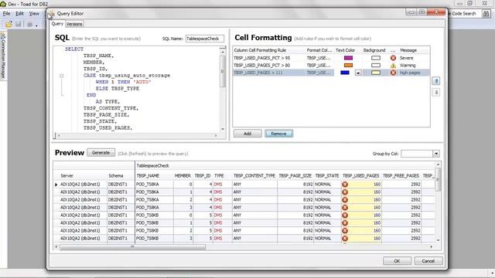Click the Query Editor title bar icon
The height and width of the screenshot is (278, 495).
[52, 14]
